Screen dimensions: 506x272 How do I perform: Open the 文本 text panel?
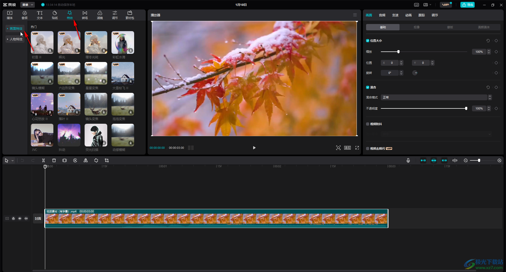40,15
